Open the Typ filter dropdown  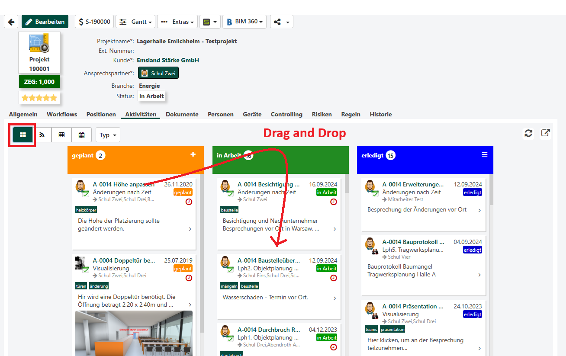tap(108, 135)
